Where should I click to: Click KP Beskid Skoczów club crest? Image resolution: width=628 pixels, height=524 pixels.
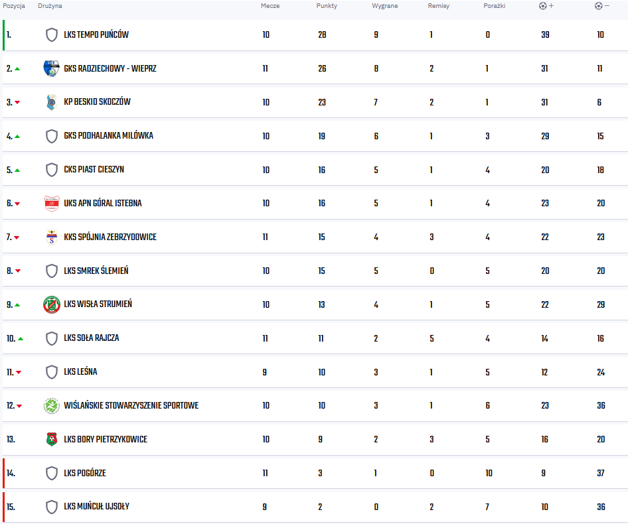(51, 102)
